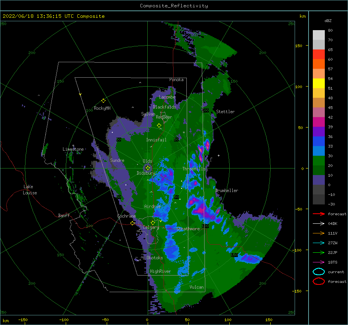Click the Lake Louise label
Image resolution: width=348 pixels, height=325 pixels.
30,190
